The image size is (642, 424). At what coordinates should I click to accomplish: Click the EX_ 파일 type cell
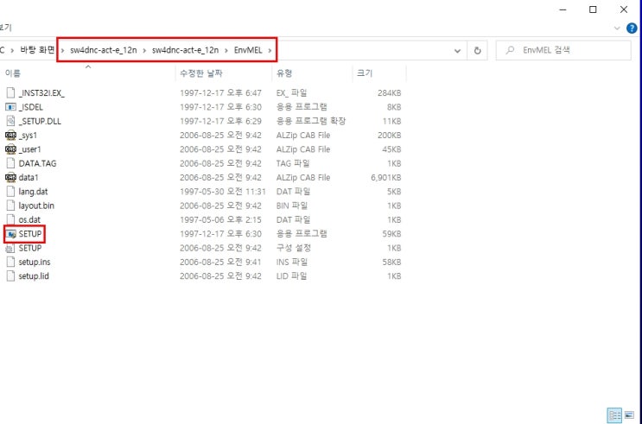(x=292, y=93)
